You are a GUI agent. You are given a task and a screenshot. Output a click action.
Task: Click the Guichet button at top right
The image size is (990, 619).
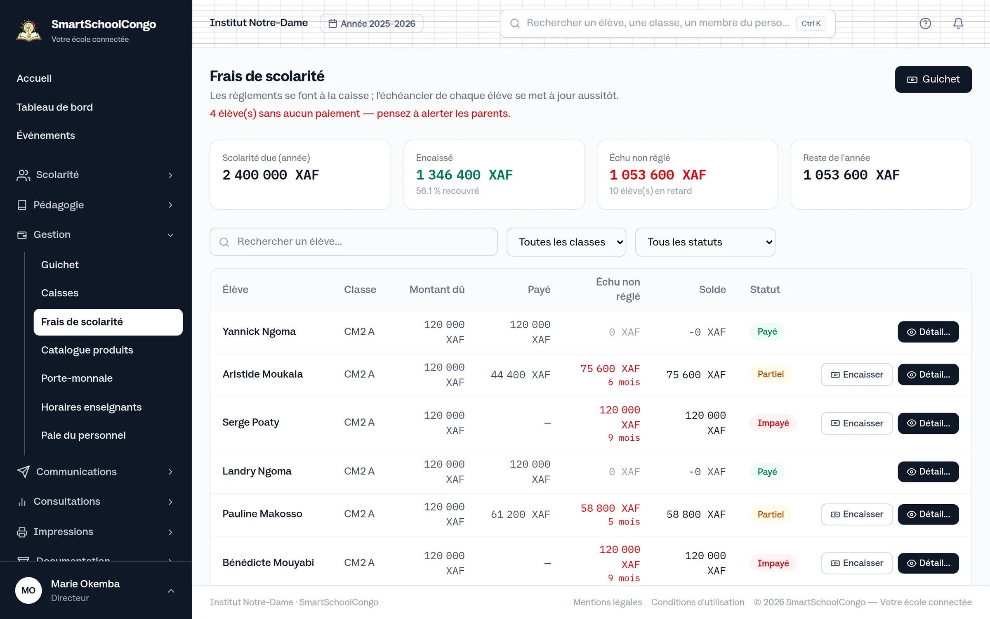pos(933,79)
